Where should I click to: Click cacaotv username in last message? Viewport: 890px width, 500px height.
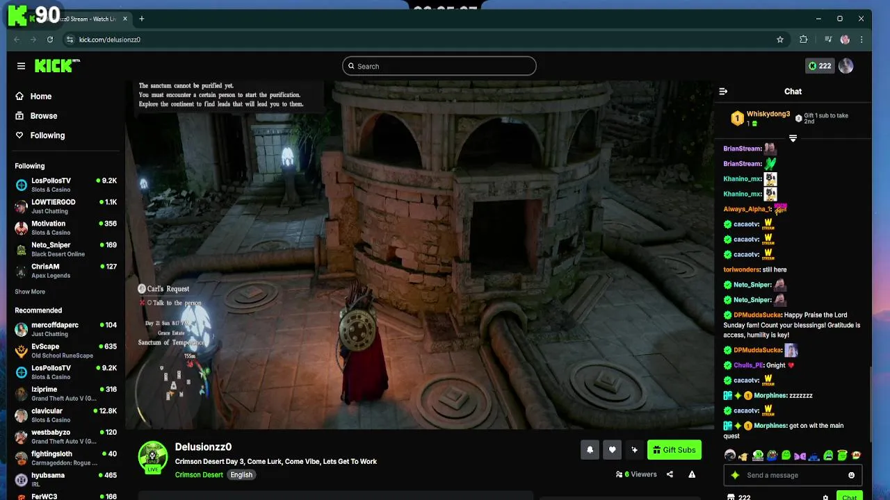tap(746, 410)
